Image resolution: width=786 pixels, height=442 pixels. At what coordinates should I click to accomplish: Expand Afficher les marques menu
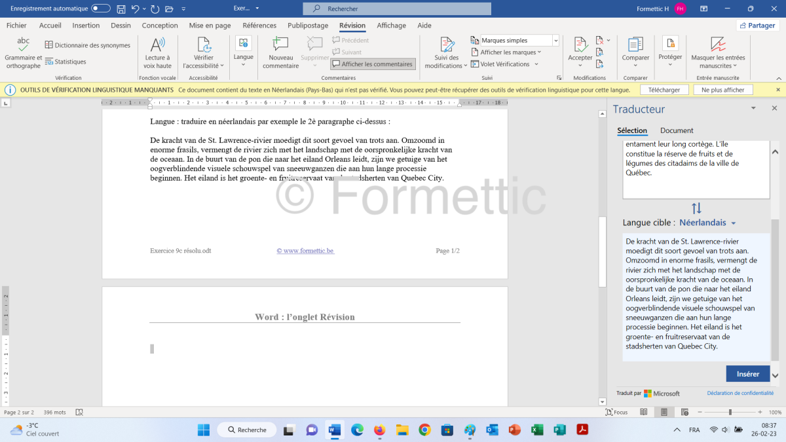click(x=510, y=52)
